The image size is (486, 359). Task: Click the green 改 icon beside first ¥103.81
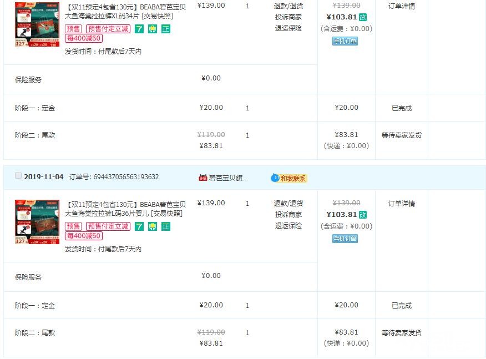click(363, 17)
